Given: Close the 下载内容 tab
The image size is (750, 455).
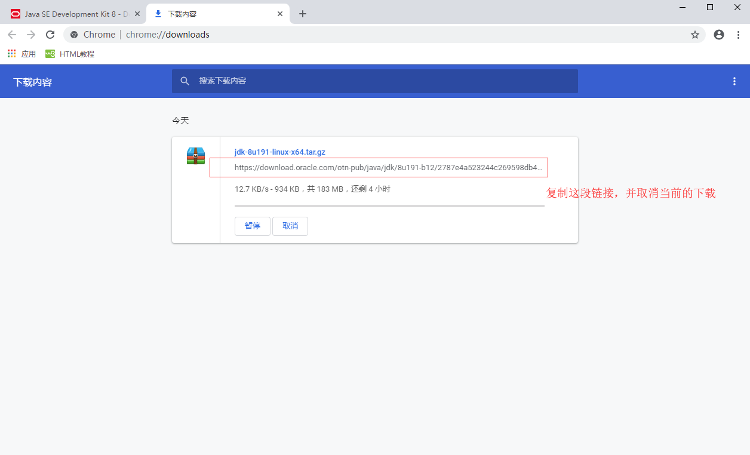Looking at the screenshot, I should pos(280,14).
